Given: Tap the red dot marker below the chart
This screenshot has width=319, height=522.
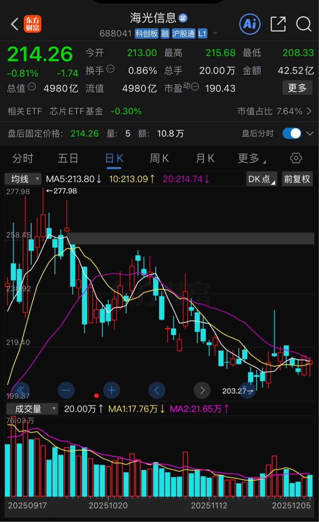Looking at the screenshot, I should 96,395.
